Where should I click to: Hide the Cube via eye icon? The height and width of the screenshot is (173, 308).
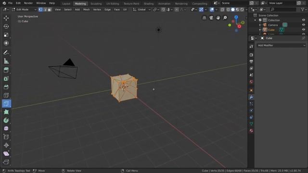click(x=304, y=30)
